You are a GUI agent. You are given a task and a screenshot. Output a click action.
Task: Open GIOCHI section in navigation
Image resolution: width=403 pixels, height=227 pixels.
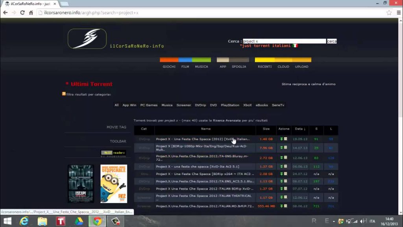[169, 67]
